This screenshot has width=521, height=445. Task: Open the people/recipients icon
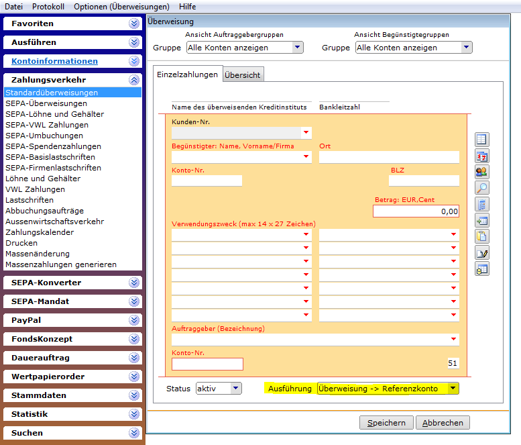482,172
